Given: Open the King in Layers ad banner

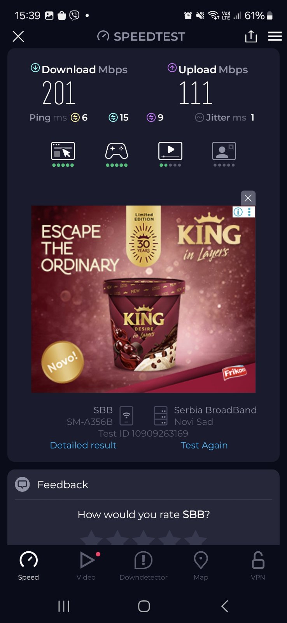Looking at the screenshot, I should click(143, 299).
